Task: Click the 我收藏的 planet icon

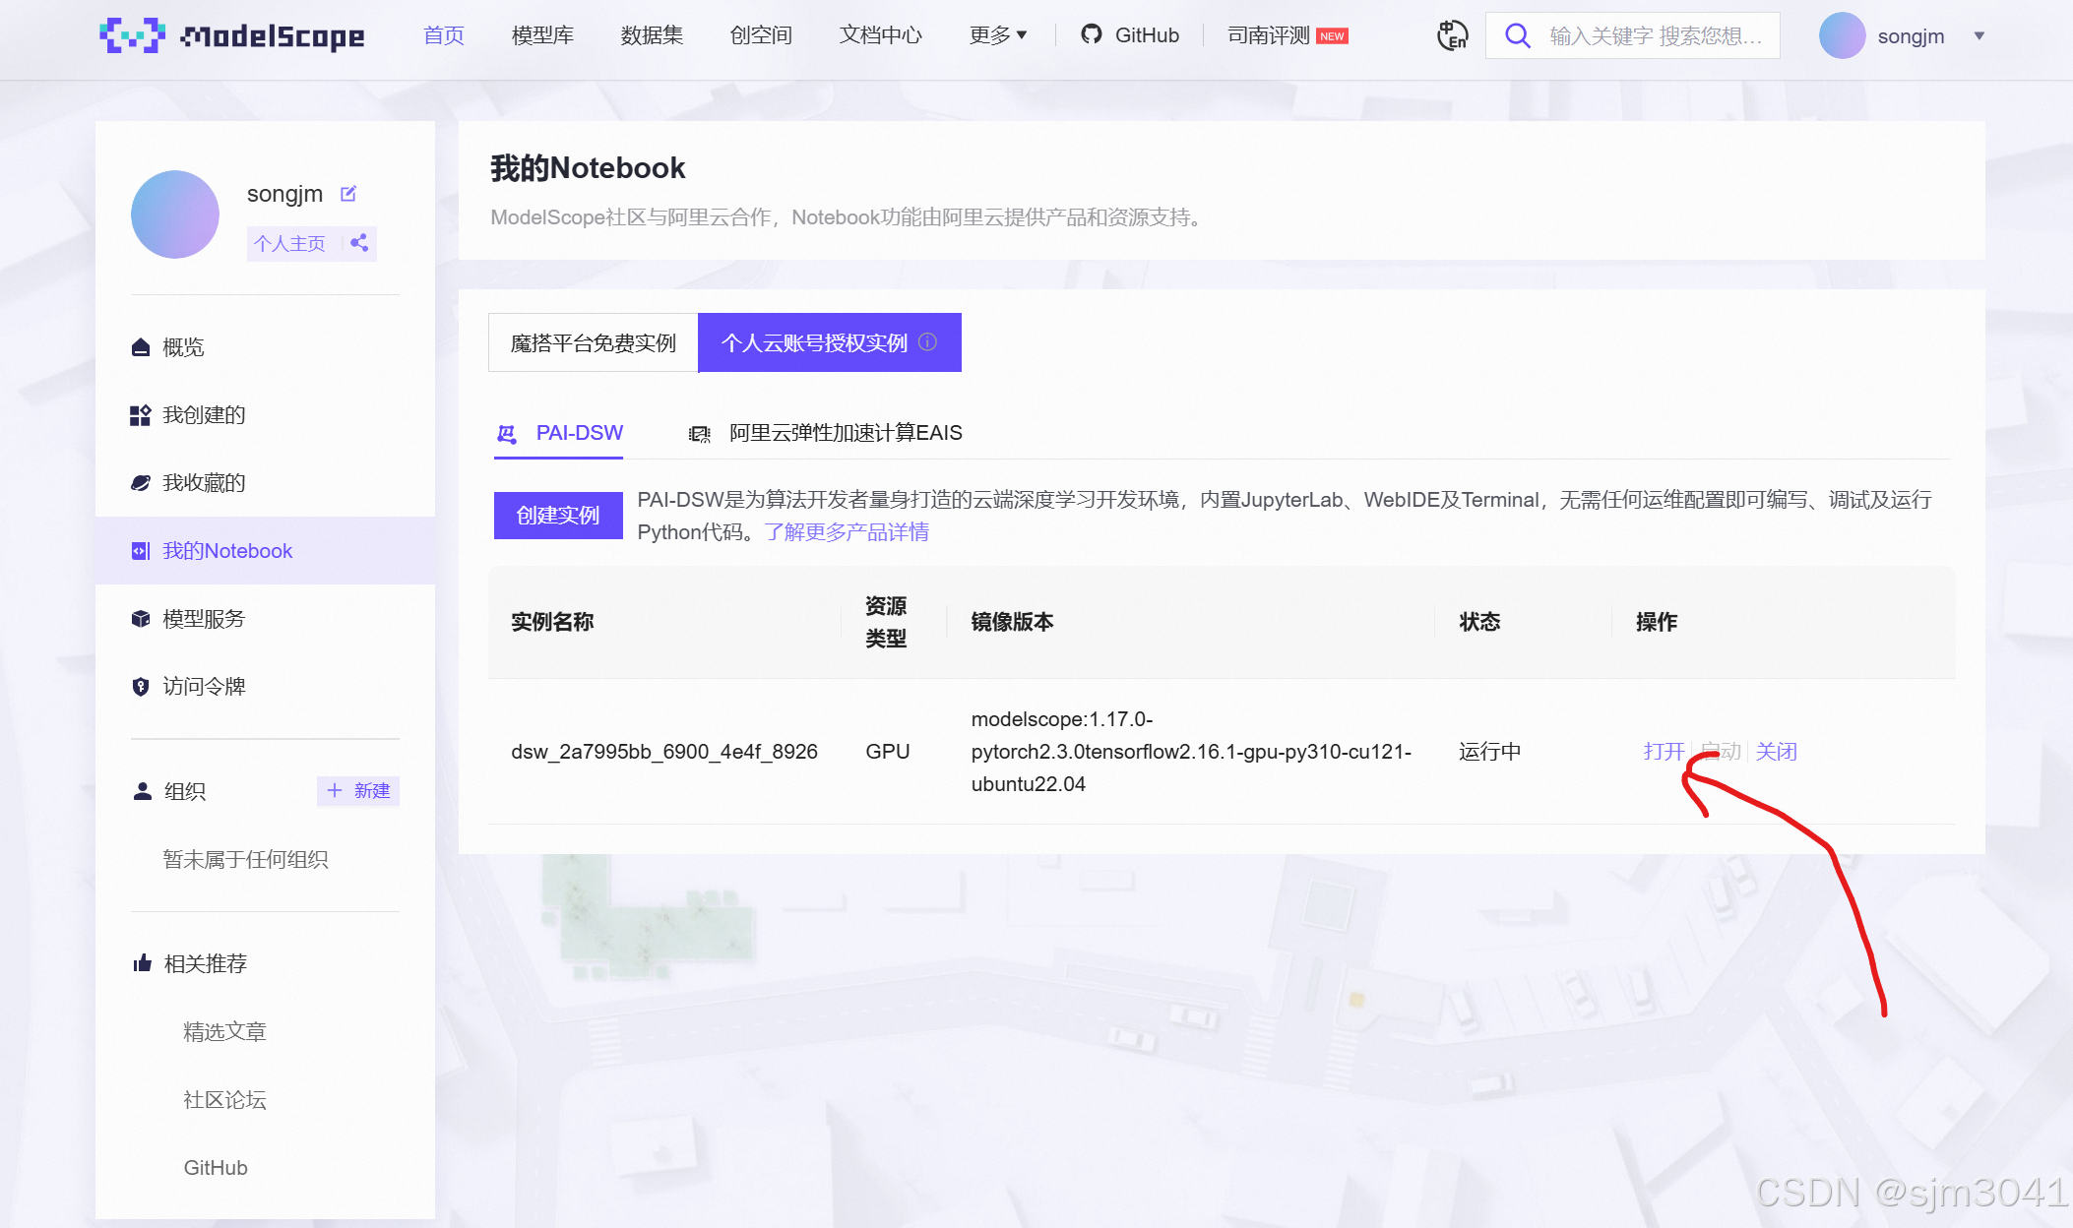Action: coord(141,483)
